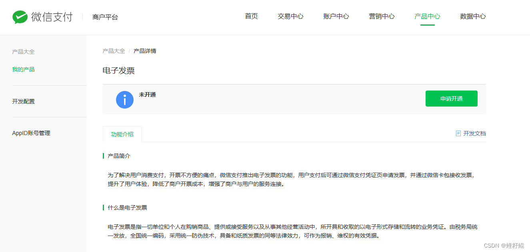Screen dimensions: 530x252
Task: Select 我的产品 in the sidebar
Action: (23, 69)
